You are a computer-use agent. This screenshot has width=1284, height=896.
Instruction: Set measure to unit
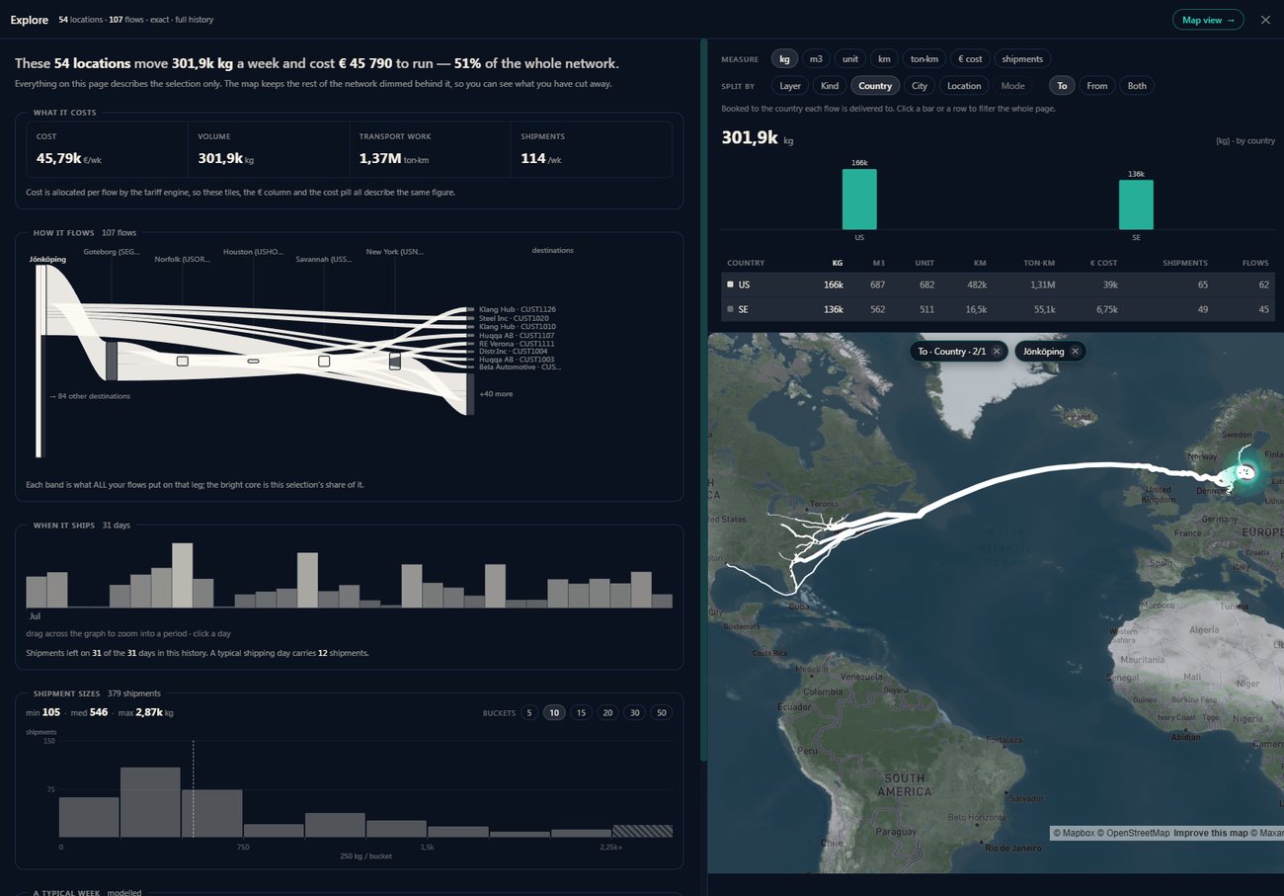point(849,59)
